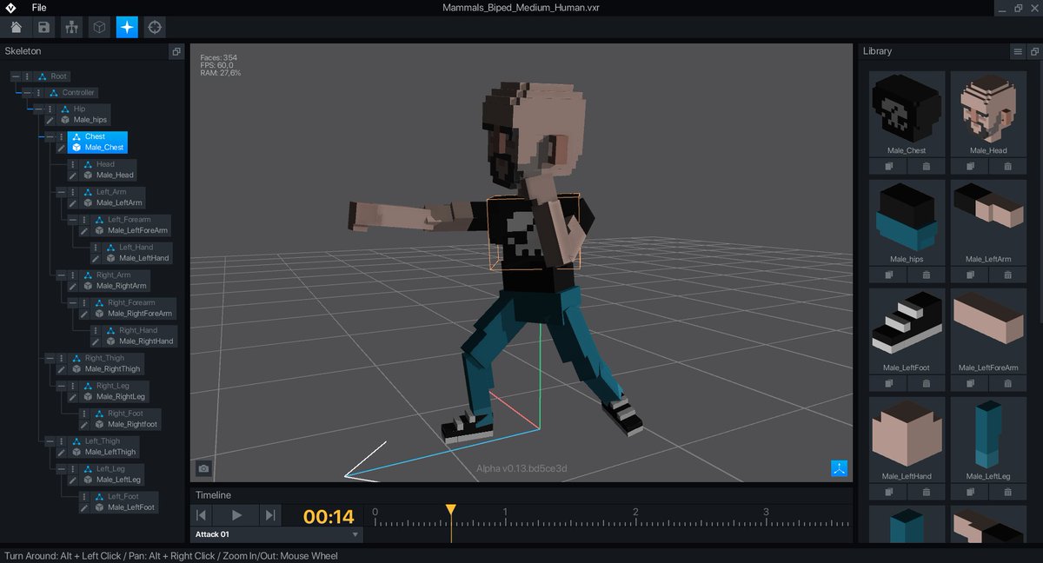Duplicate the Male_LeftForeArm library item
This screenshot has height=563, width=1043.
coord(970,383)
